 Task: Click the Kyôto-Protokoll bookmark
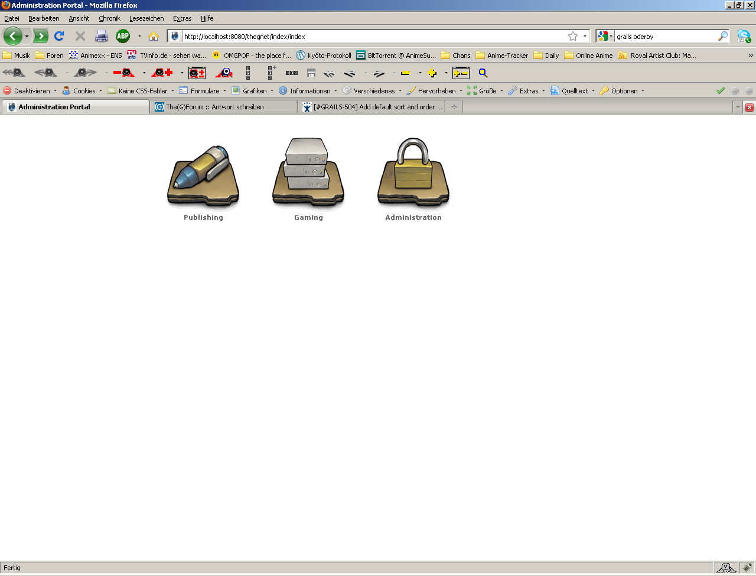(324, 56)
